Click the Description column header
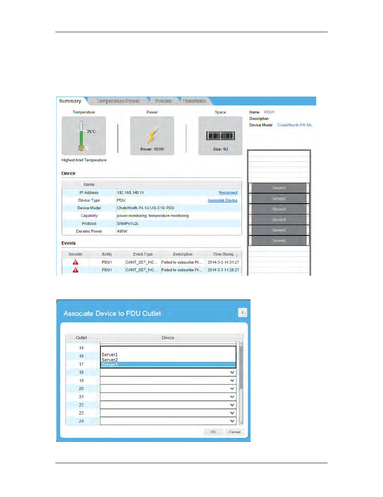Image resolution: width=383 pixels, height=497 pixels. 183,254
